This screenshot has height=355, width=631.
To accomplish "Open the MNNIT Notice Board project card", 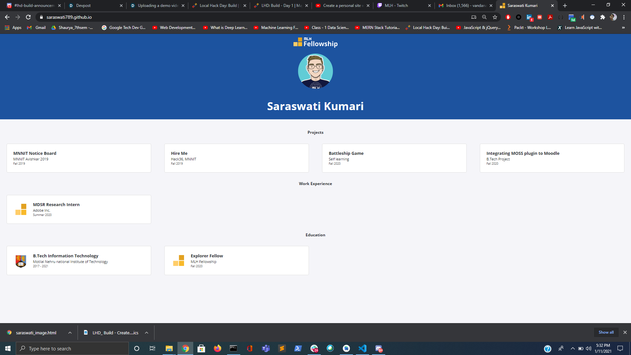I will coord(79,158).
